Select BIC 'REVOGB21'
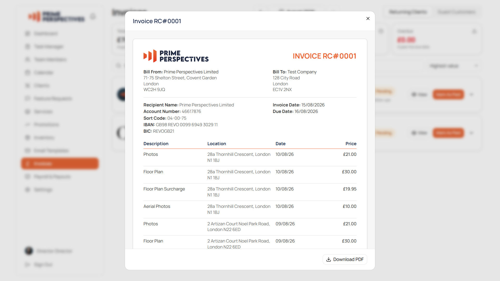Screen dimensions: 500x281 164,131
